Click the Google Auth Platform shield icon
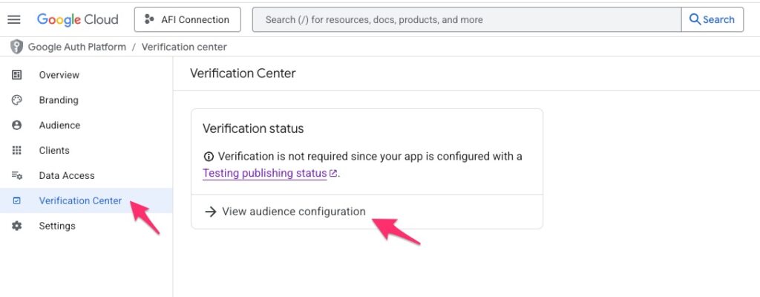 [x=16, y=47]
